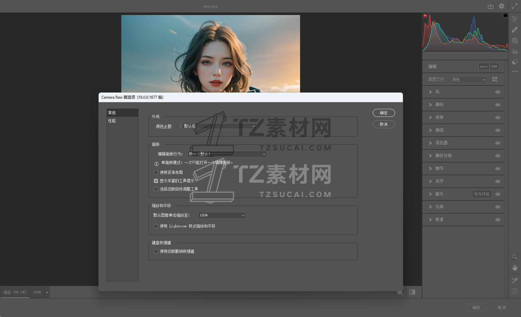Image resolution: width=521 pixels, height=317 pixels.
Task: Click the B&W conversion button
Action: click(x=494, y=66)
